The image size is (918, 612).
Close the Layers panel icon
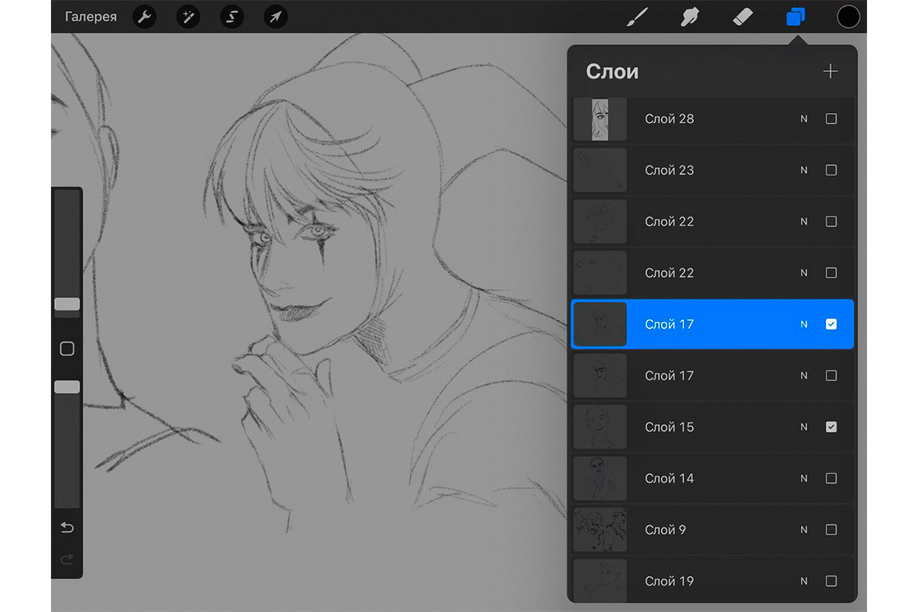point(795,17)
